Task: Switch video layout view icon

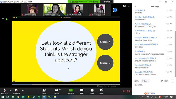Action: coord(124,6)
